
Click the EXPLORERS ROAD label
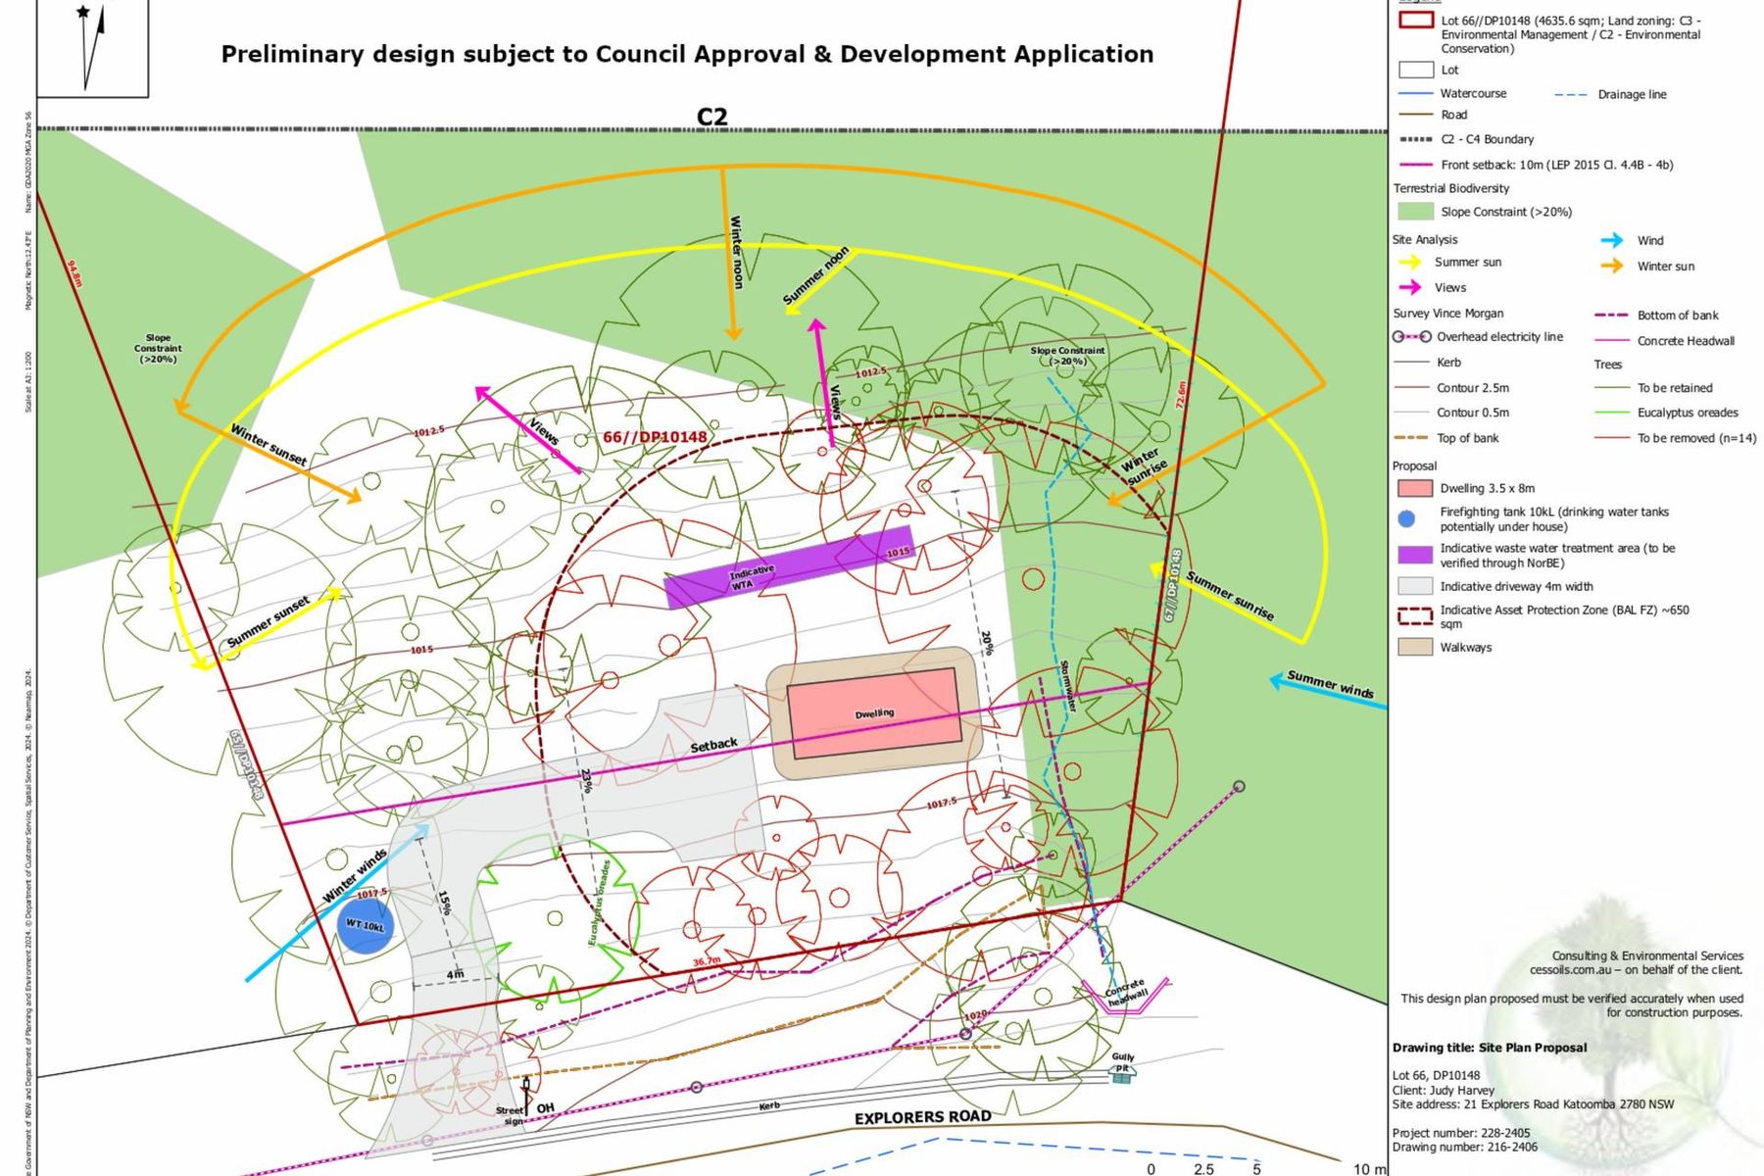point(922,1117)
